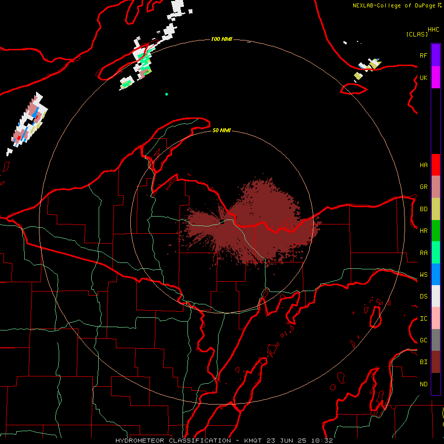Pick the RA light-green legend swatch
Viewport: 444px width, 444px height.
436,253
